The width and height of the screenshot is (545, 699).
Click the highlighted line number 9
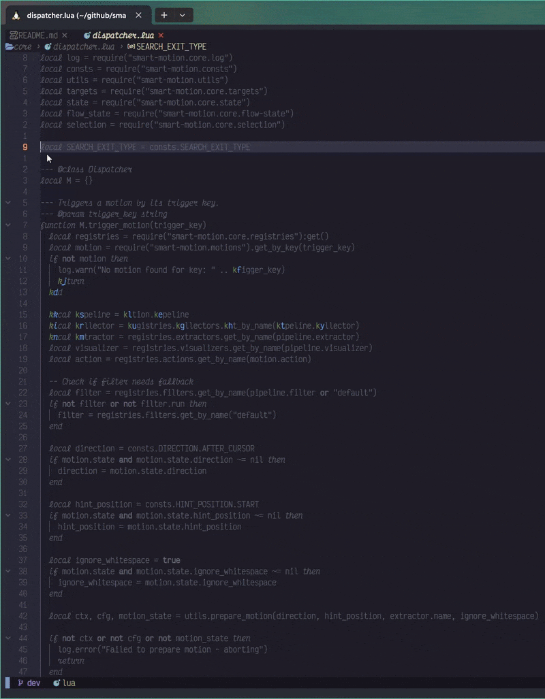coord(25,147)
